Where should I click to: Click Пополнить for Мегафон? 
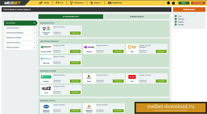tap(75, 81)
